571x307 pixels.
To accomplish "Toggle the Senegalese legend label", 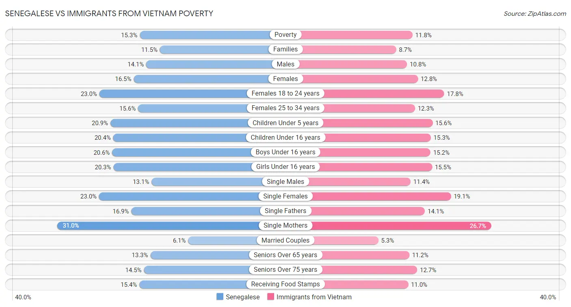I will pyautogui.click(x=242, y=297).
